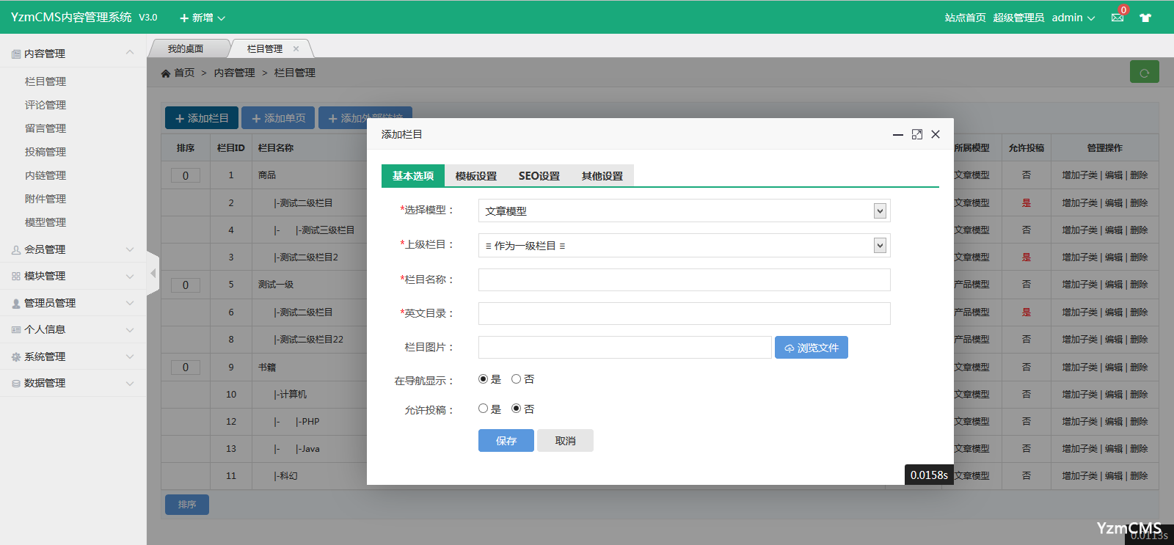Select 是 for 允许投稿
1174x545 pixels.
(x=483, y=409)
